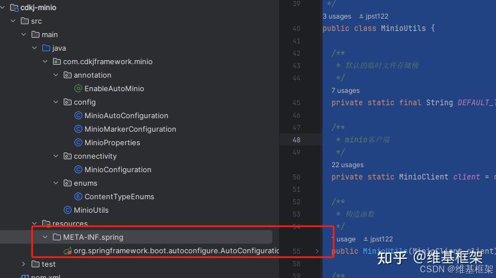Image resolution: width=496 pixels, height=278 pixels.
Task: Collapse the config package node
Action: coord(56,102)
